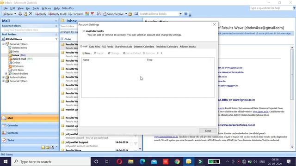Collapse the Mail Folders section chevron
The height and width of the screenshot is (166, 296).
(x=56, y=35)
